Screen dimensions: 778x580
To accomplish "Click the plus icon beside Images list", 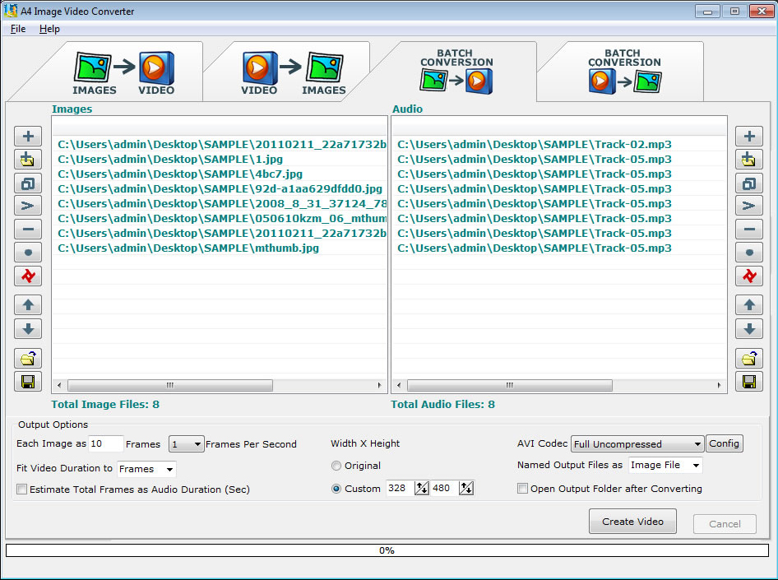I will (28, 137).
